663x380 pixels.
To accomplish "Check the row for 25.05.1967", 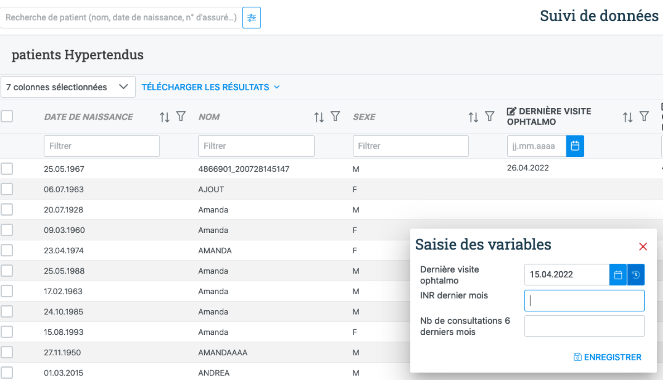I will [x=7, y=169].
